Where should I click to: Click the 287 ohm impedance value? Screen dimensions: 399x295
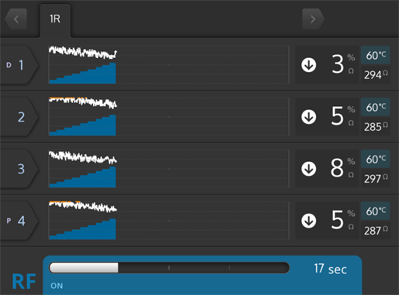(376, 230)
